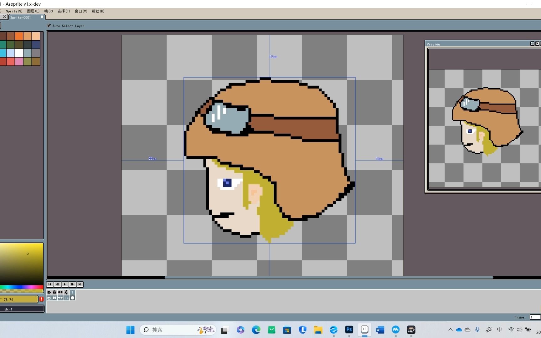Open the volume tray icon

(519, 330)
